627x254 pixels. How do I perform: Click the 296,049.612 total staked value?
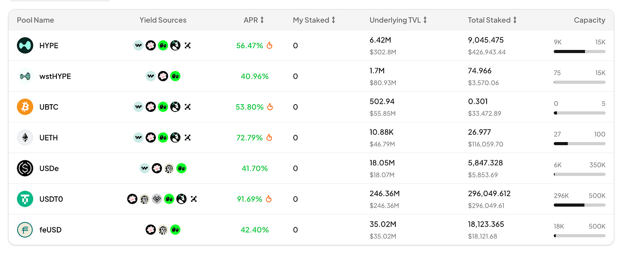tap(489, 193)
